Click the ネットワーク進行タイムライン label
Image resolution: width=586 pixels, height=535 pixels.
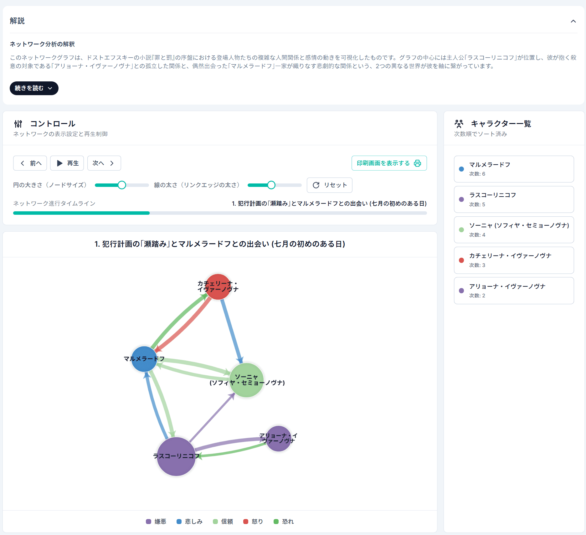pos(54,203)
